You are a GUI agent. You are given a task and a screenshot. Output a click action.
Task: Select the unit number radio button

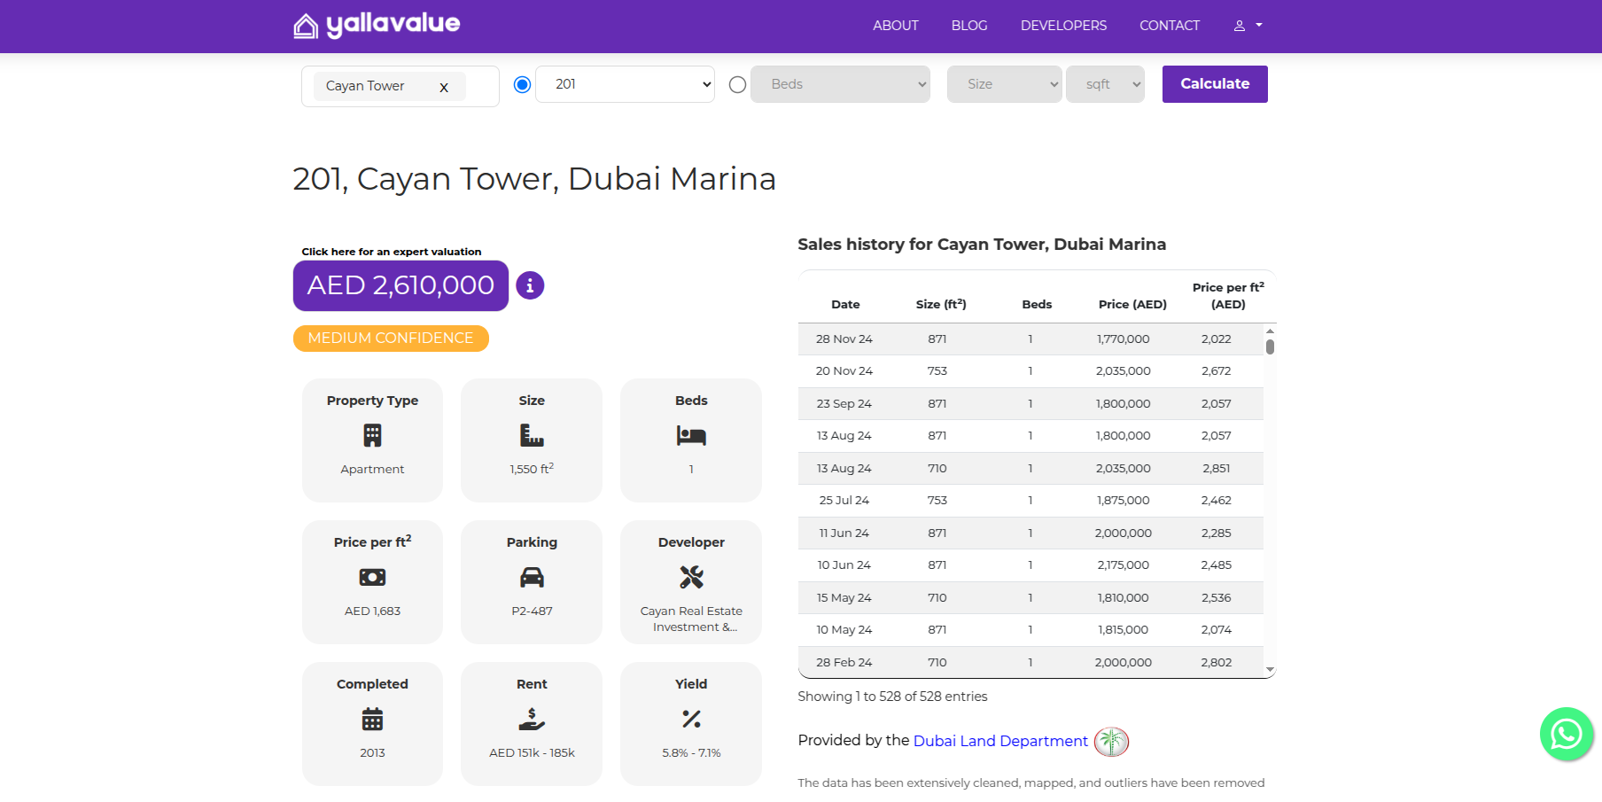pyautogui.click(x=523, y=84)
